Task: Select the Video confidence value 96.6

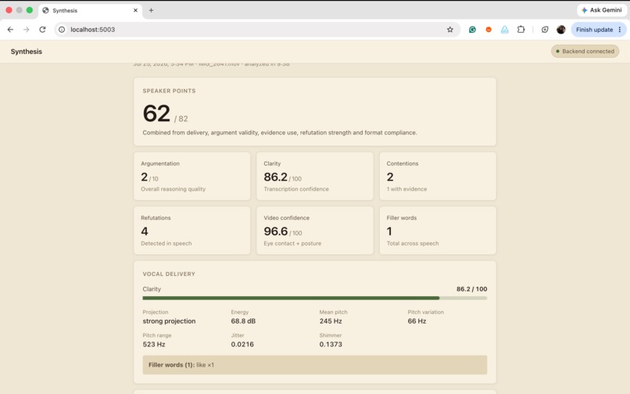Action: click(x=276, y=231)
